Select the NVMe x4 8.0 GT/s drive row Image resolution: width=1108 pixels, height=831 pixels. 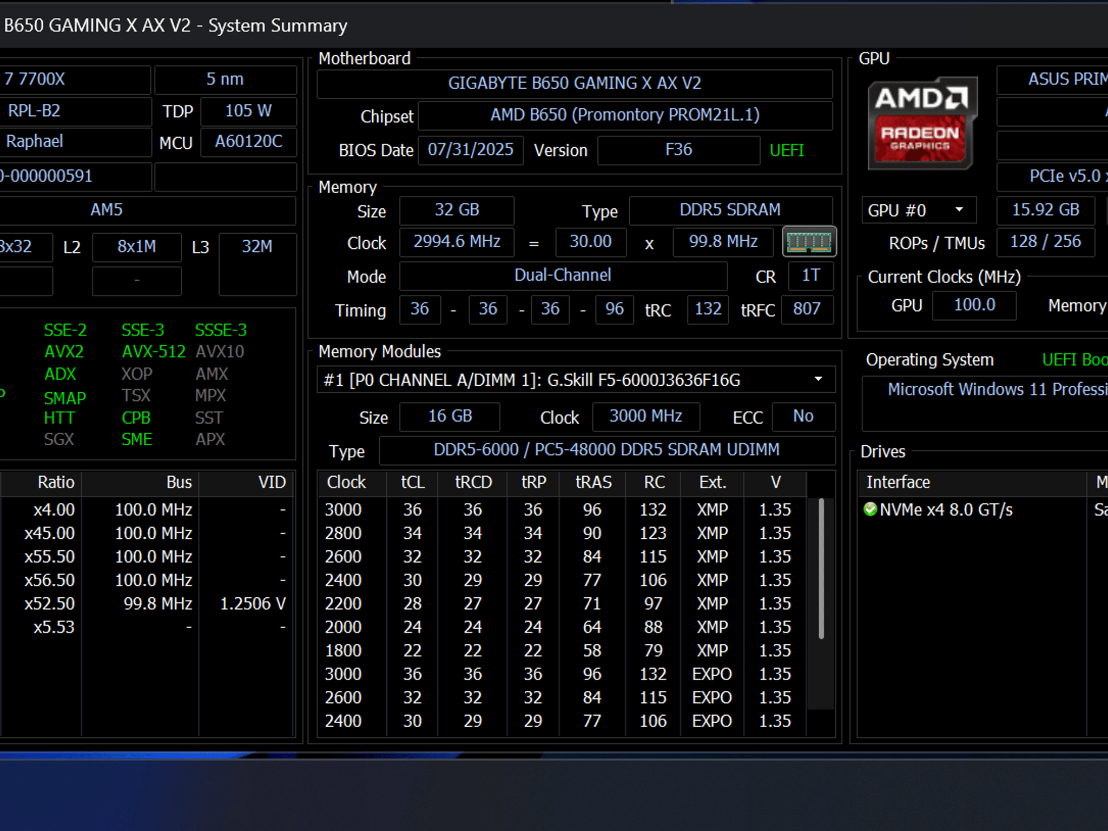tap(982, 510)
